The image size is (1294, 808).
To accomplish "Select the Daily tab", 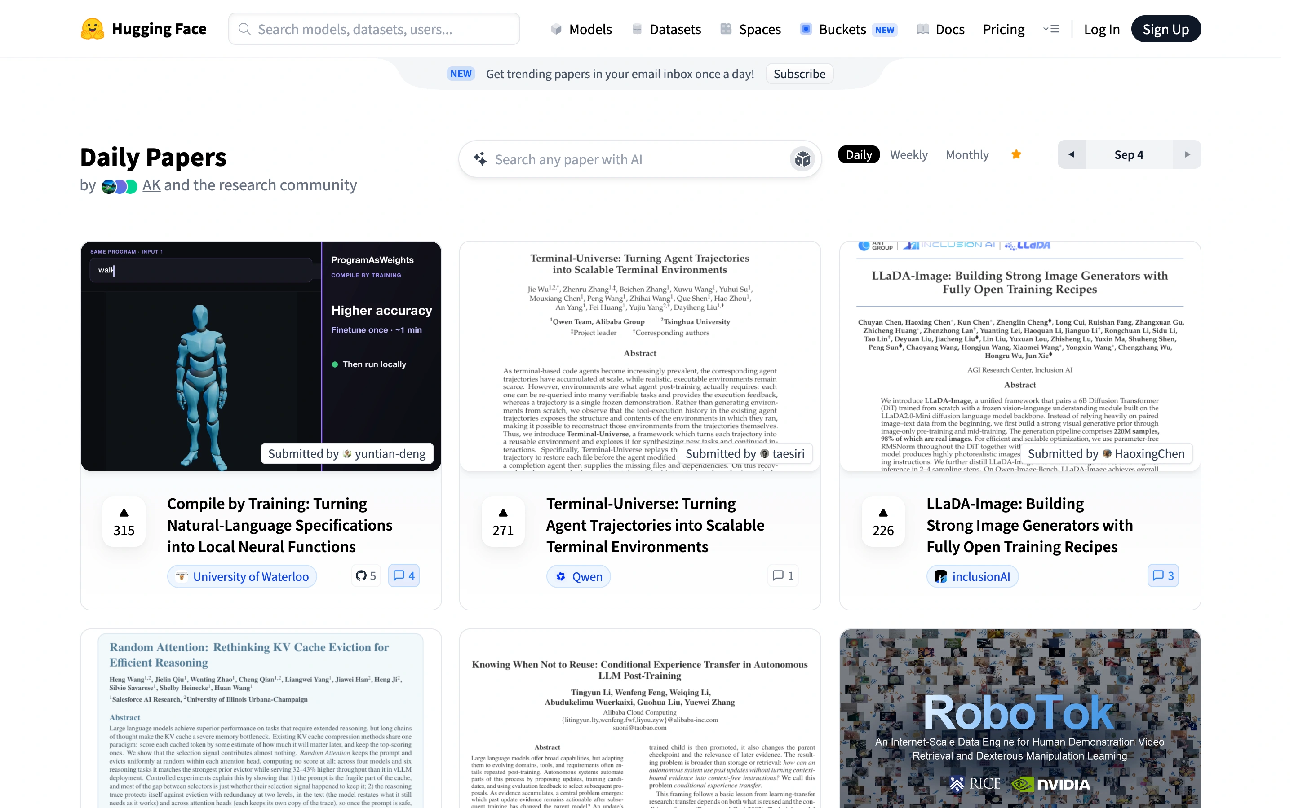I will coord(859,155).
